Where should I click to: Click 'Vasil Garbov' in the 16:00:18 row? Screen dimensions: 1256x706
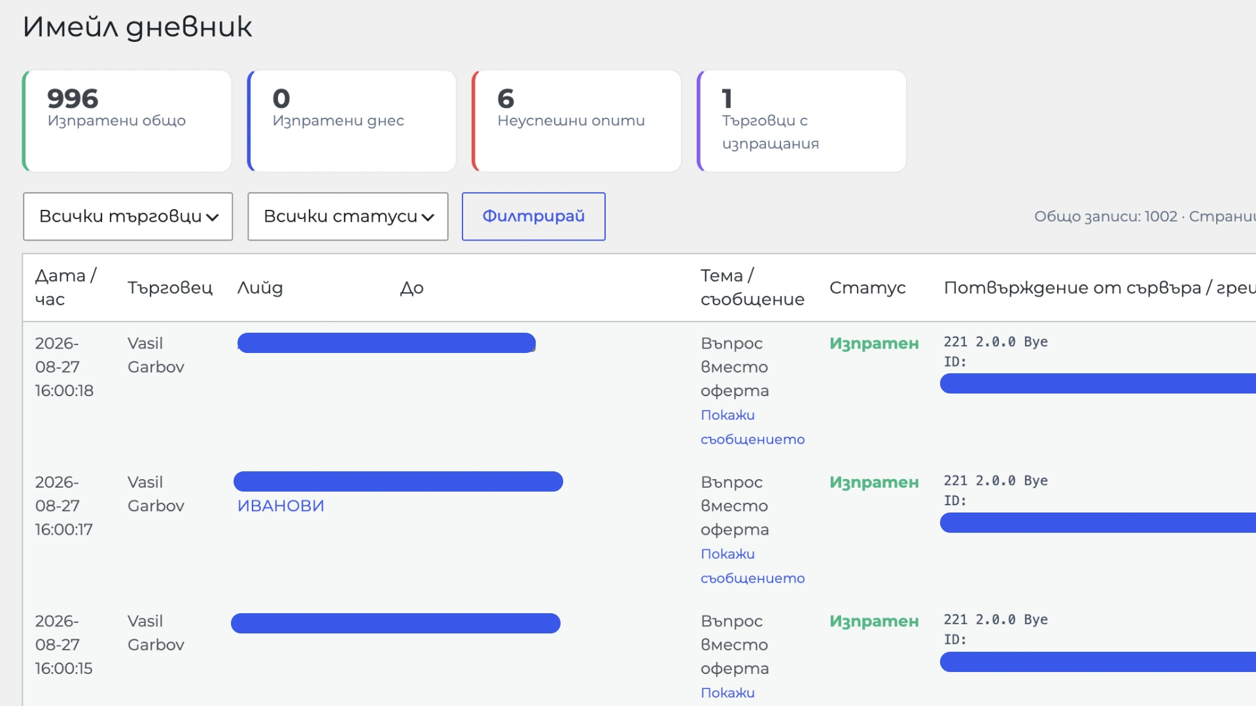[x=156, y=355]
